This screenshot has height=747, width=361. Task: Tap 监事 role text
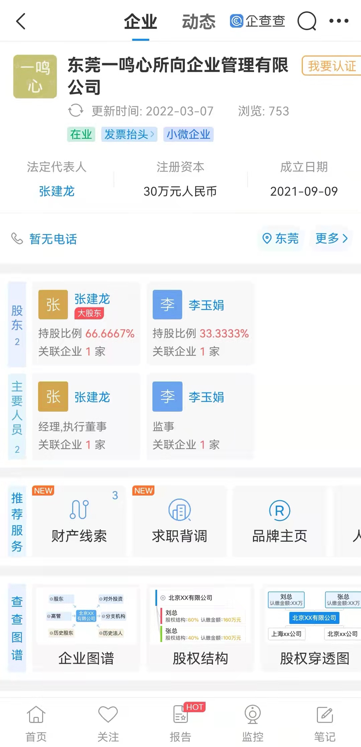pos(163,426)
